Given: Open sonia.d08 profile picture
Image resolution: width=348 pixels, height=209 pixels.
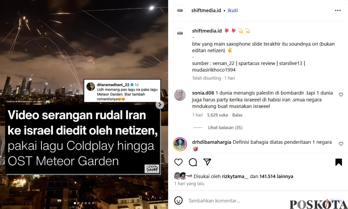Looking at the screenshot, I should pyautogui.click(x=180, y=95).
